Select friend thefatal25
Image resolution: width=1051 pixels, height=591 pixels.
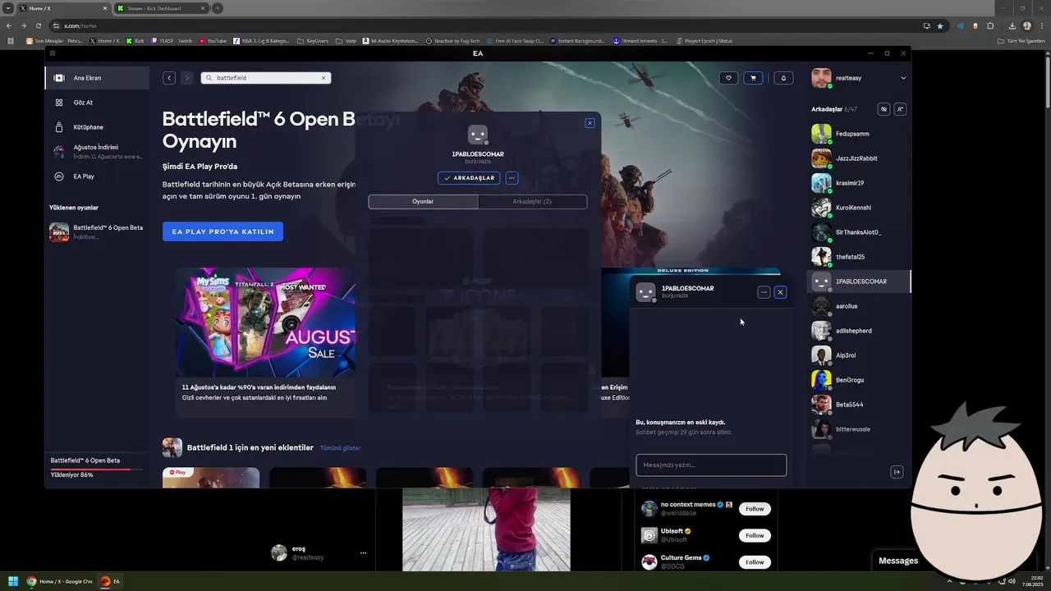coord(858,257)
